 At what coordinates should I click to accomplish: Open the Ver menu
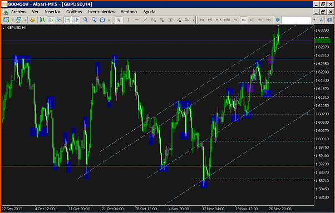pyautogui.click(x=35, y=12)
